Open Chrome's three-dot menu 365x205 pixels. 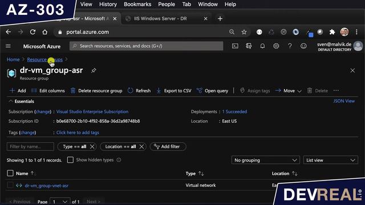[x=356, y=32]
